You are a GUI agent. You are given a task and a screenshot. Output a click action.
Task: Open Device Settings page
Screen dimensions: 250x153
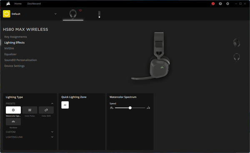pos(14,66)
